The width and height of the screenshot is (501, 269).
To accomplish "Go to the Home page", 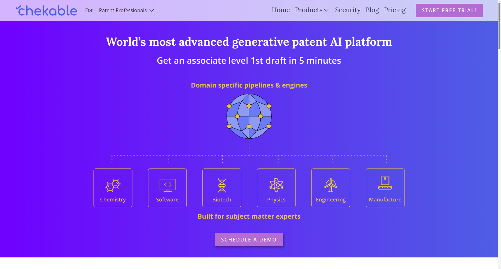I will pos(281,10).
